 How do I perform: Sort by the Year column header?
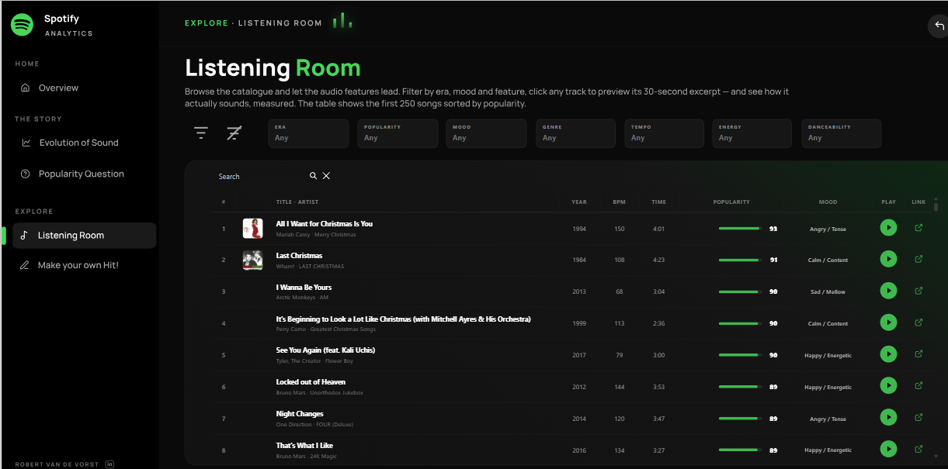[x=579, y=202]
